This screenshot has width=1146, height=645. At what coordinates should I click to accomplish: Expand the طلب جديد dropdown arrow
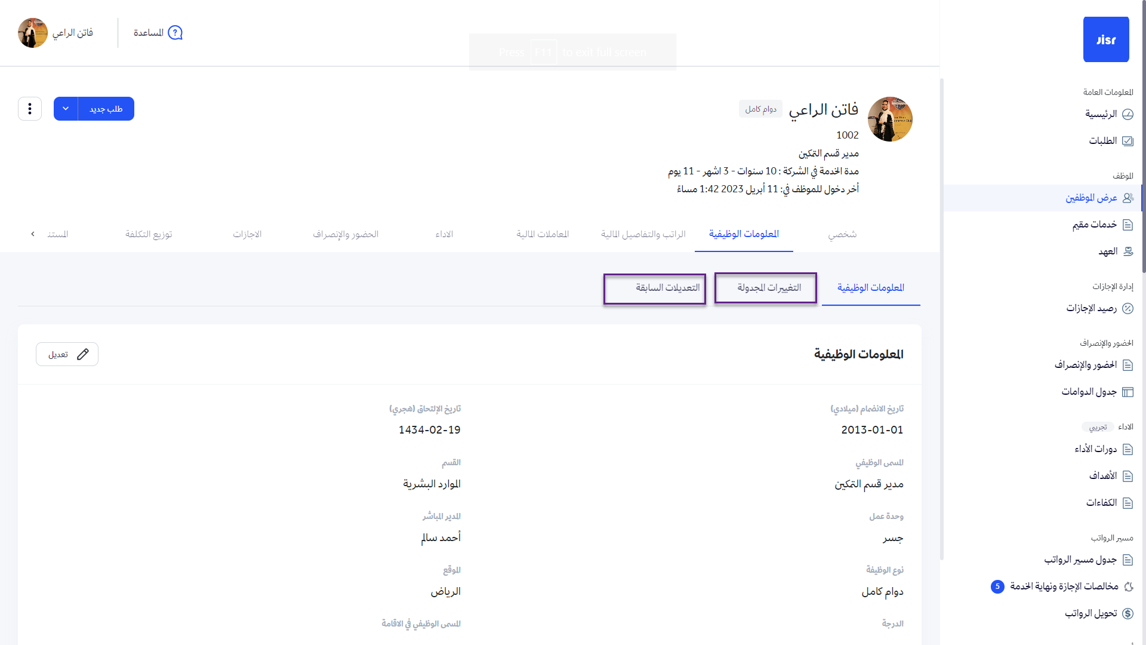tap(66, 109)
